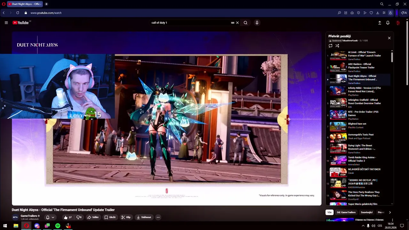Click Opera find-in-page toolbar icon
This screenshot has width=409, height=230.
coord(339,13)
